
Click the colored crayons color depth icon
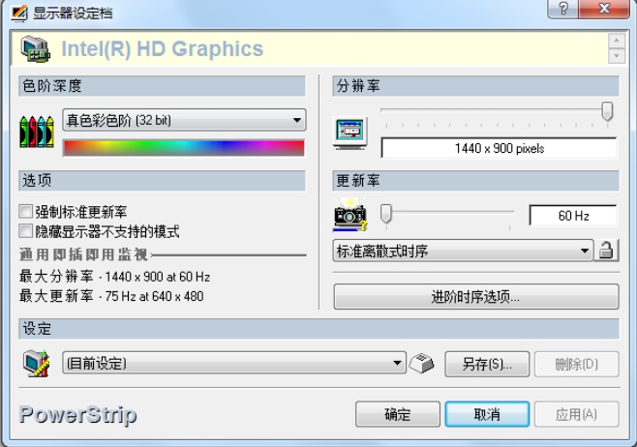tap(37, 132)
